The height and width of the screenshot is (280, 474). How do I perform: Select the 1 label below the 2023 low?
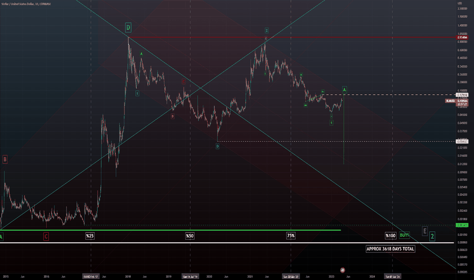pyautogui.click(x=331, y=123)
